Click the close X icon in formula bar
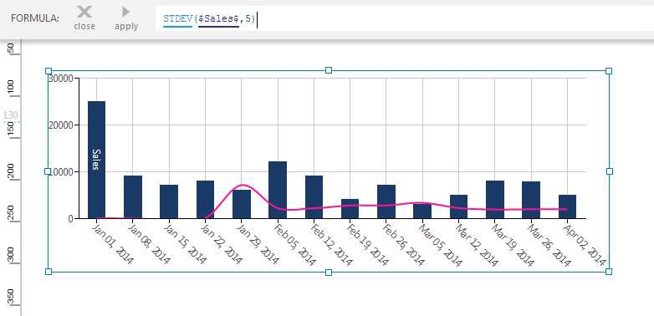This screenshot has width=654, height=316. (84, 12)
